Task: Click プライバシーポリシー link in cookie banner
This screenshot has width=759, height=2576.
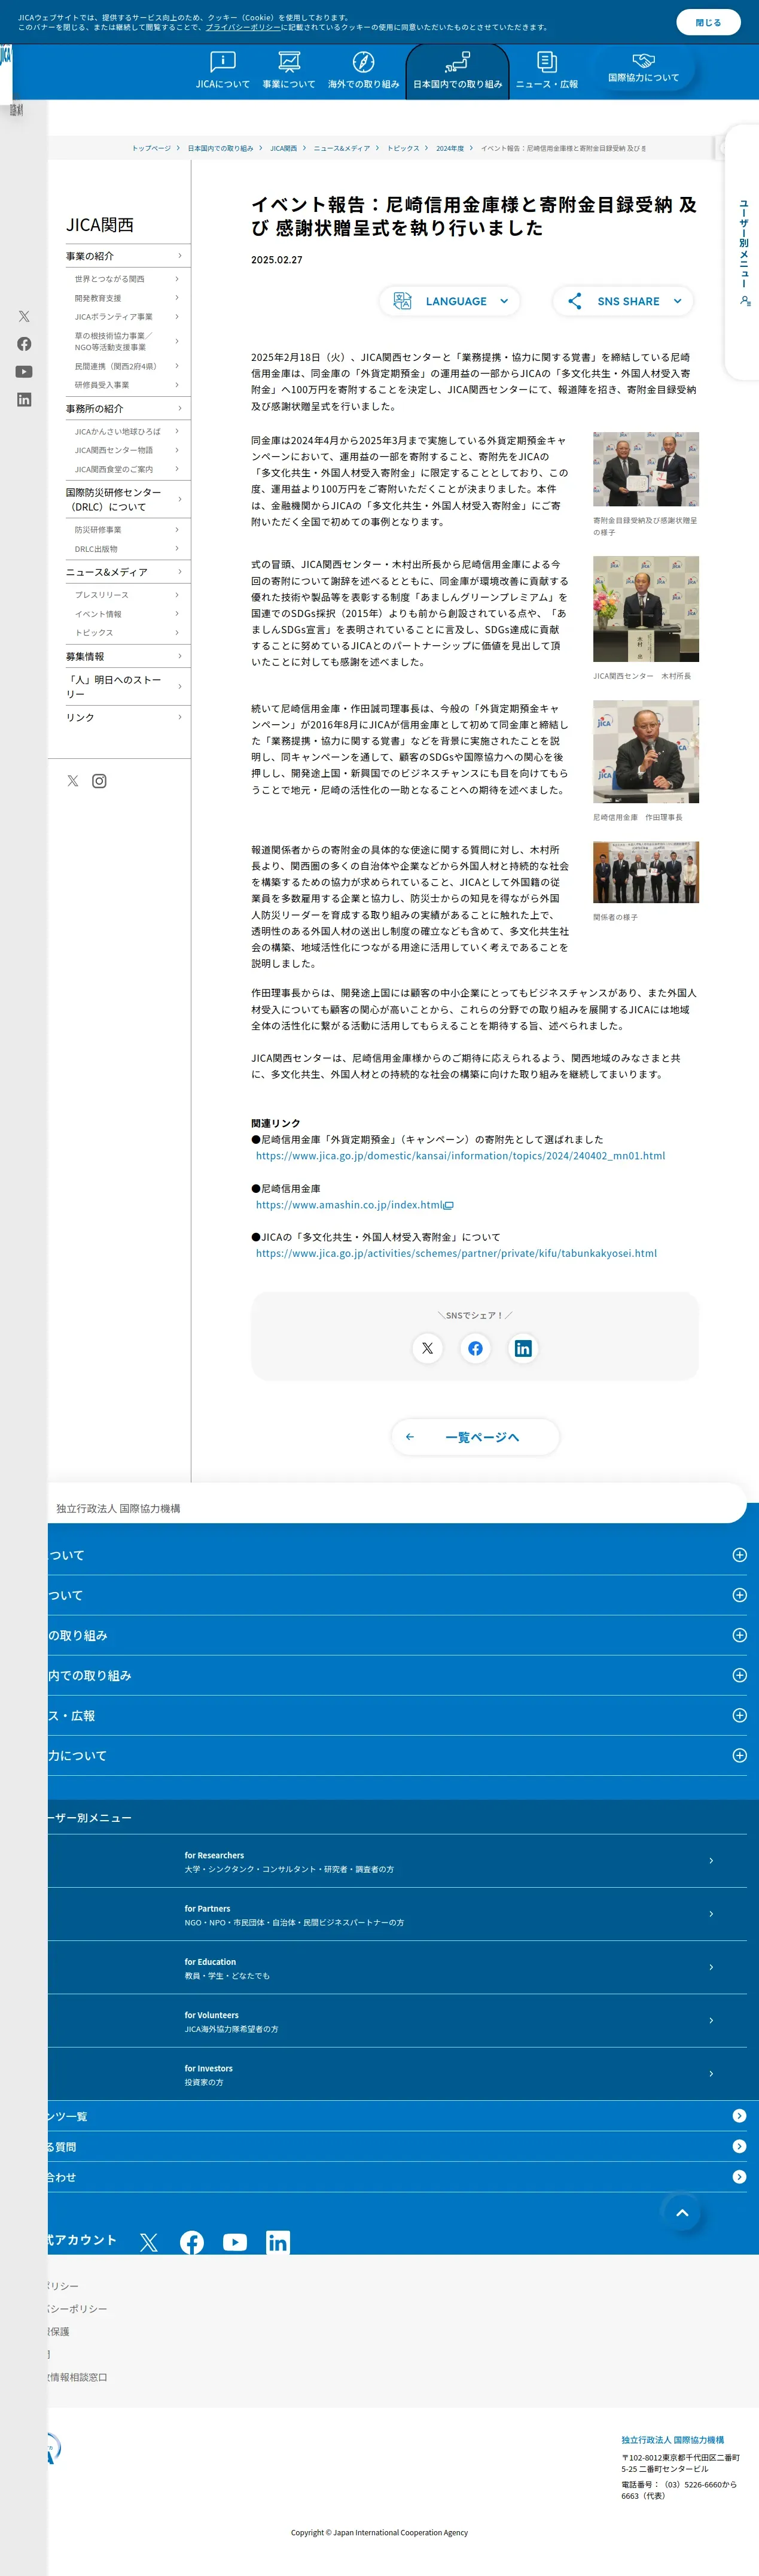Action: (243, 27)
